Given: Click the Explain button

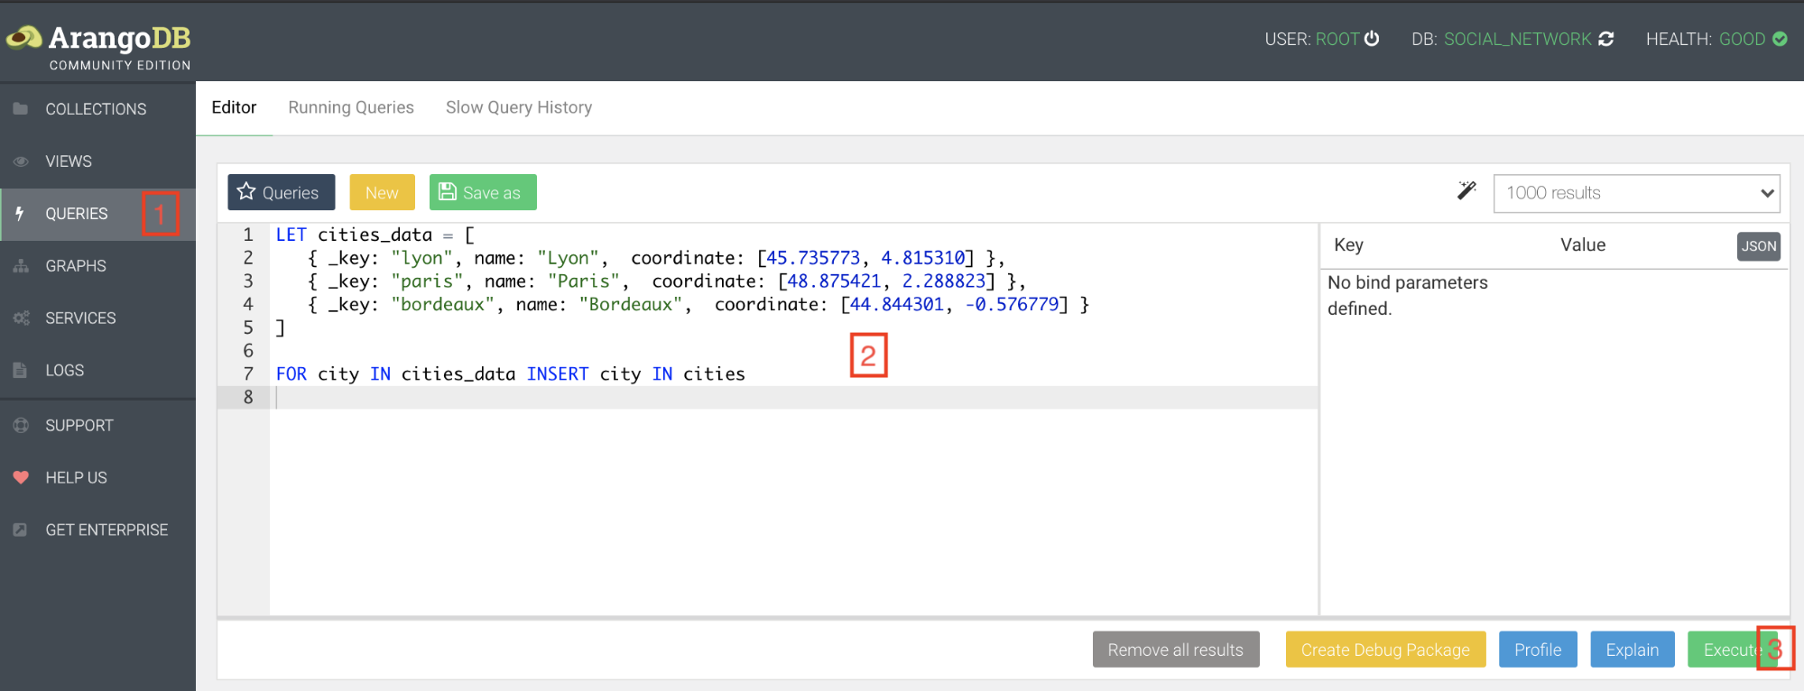Looking at the screenshot, I should pyautogui.click(x=1632, y=650).
